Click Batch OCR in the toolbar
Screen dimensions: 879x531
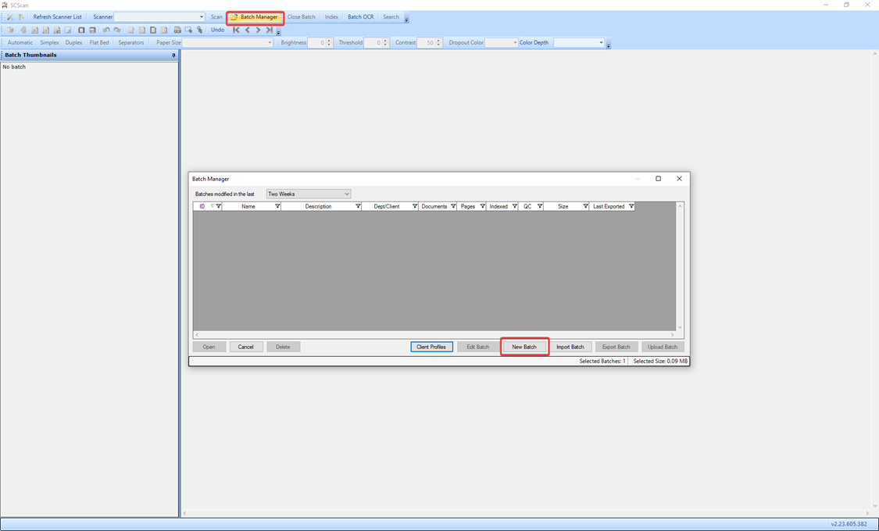coord(360,17)
